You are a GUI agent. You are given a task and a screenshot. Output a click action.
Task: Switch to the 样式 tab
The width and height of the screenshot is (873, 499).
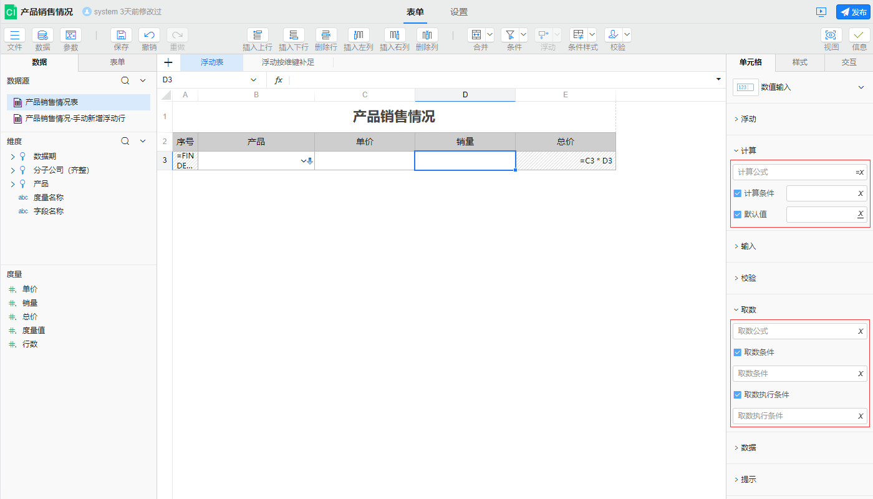[799, 62]
